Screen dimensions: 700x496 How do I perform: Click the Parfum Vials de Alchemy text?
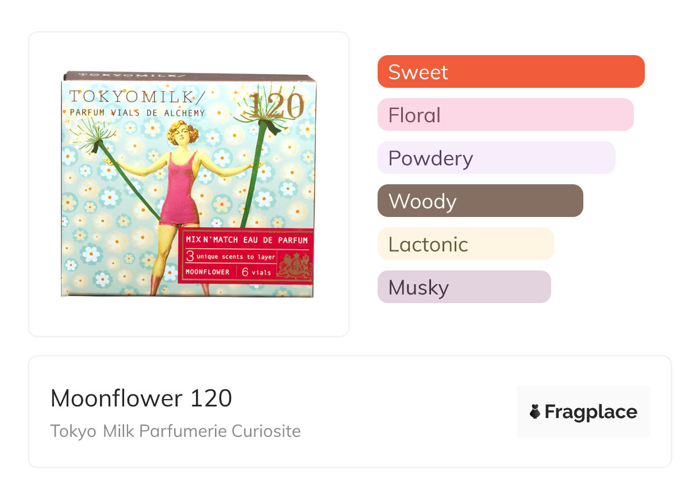point(137,113)
